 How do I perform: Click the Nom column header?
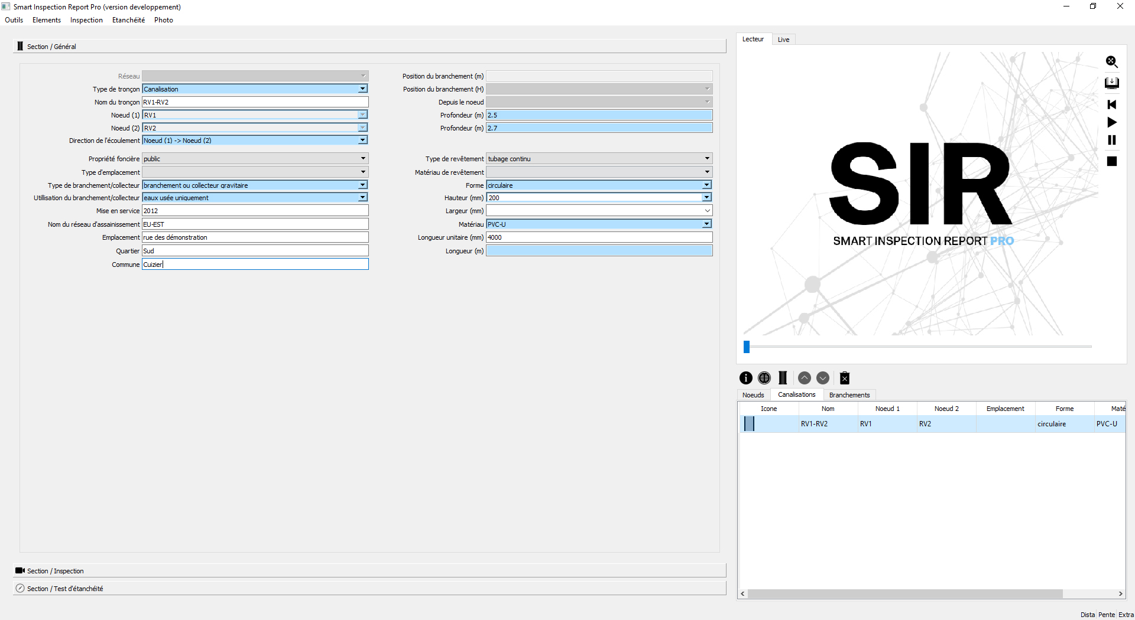pos(828,409)
